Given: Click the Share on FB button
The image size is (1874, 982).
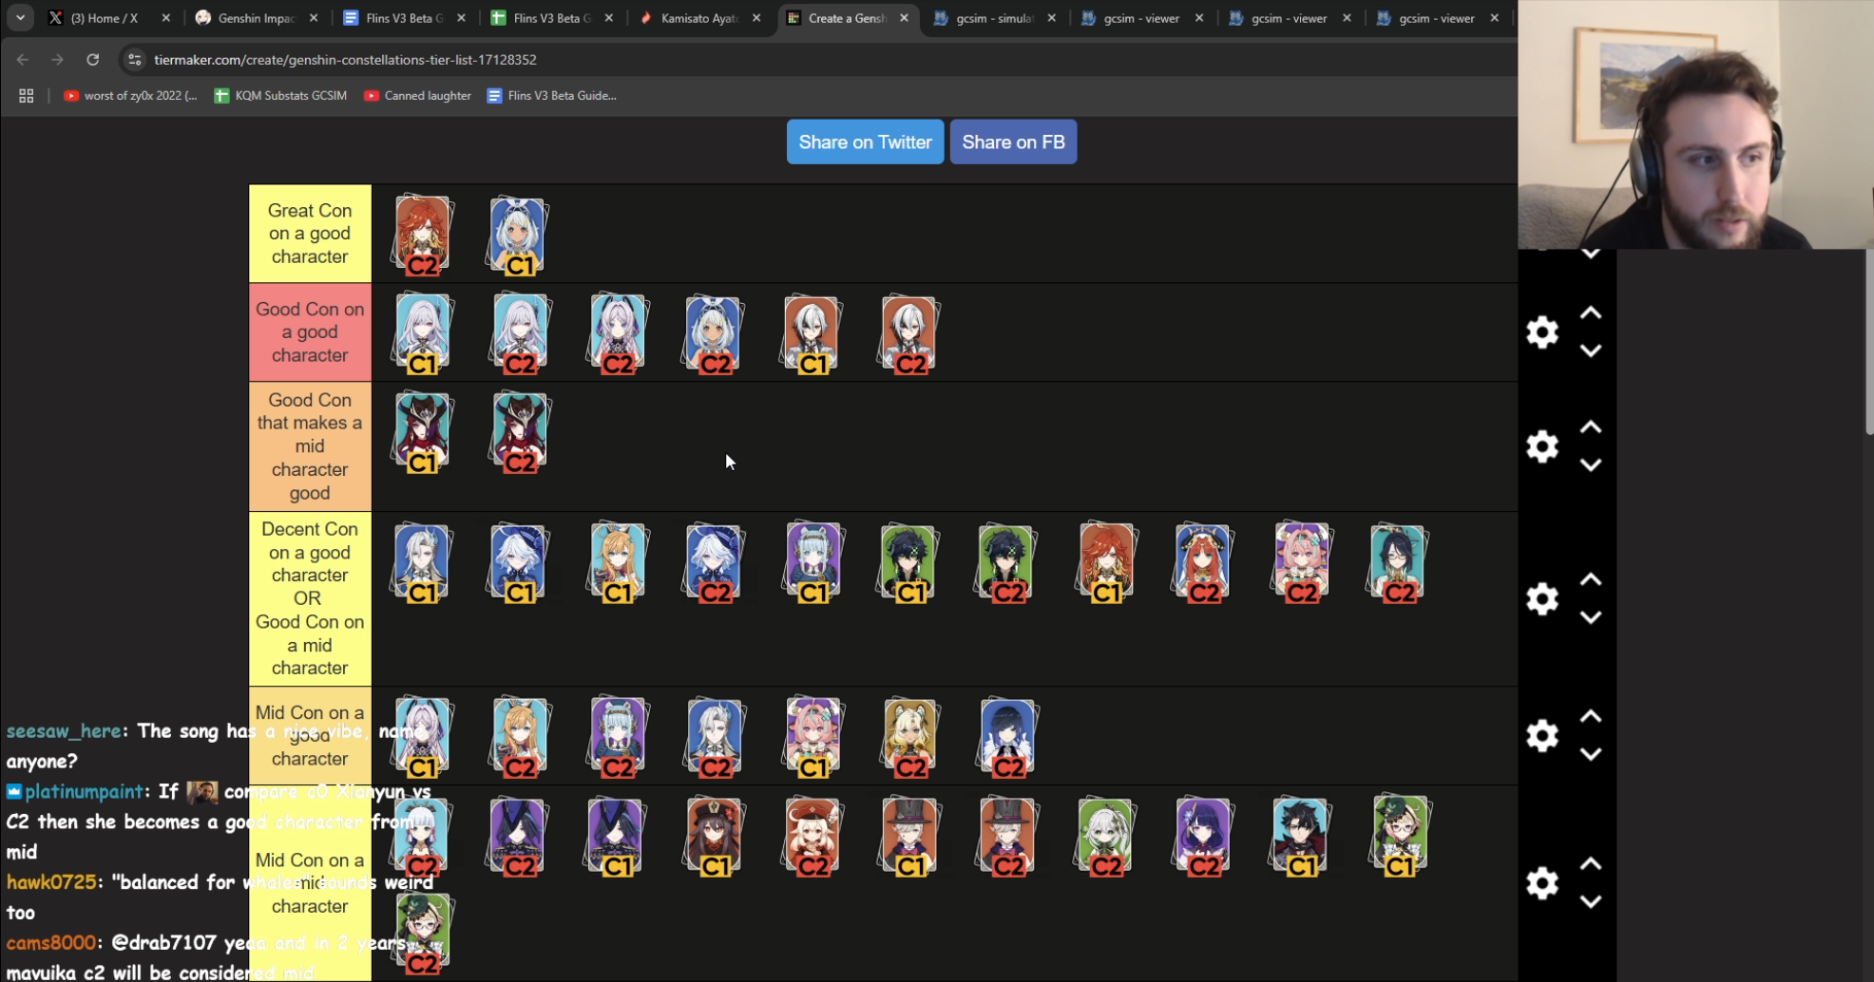Looking at the screenshot, I should [1013, 142].
